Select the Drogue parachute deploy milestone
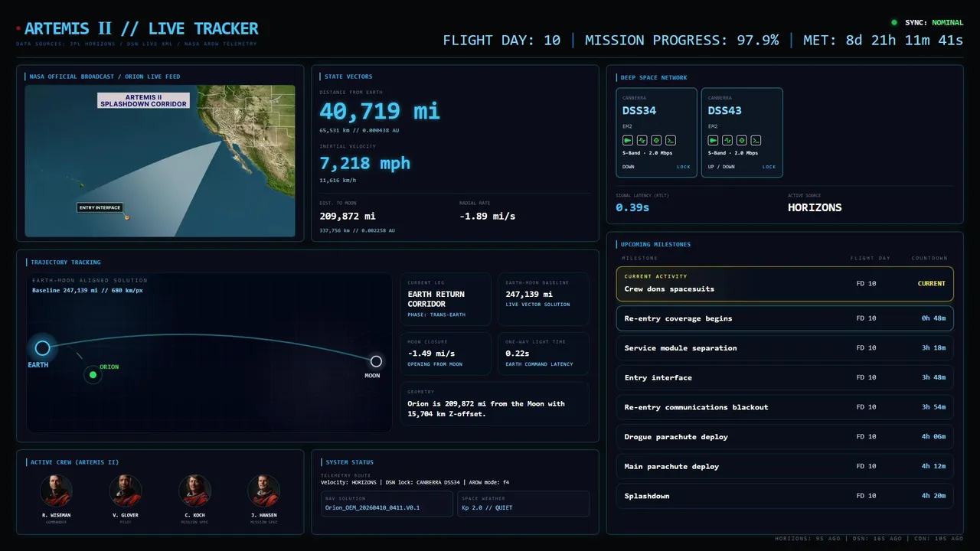980x551 pixels. (x=785, y=437)
